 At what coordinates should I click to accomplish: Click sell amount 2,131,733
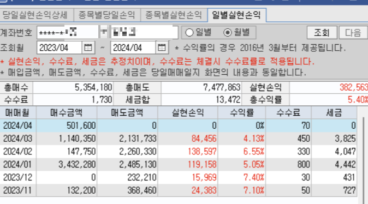[138, 139]
